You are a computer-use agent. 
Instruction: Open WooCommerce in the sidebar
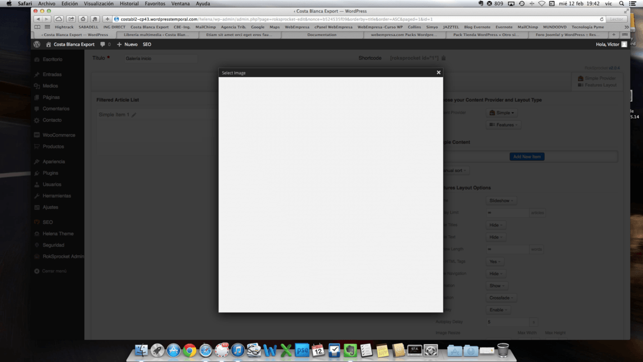pyautogui.click(x=58, y=135)
